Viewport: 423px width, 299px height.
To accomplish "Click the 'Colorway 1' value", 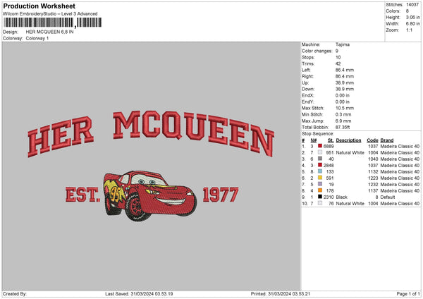I will click(x=37, y=38).
